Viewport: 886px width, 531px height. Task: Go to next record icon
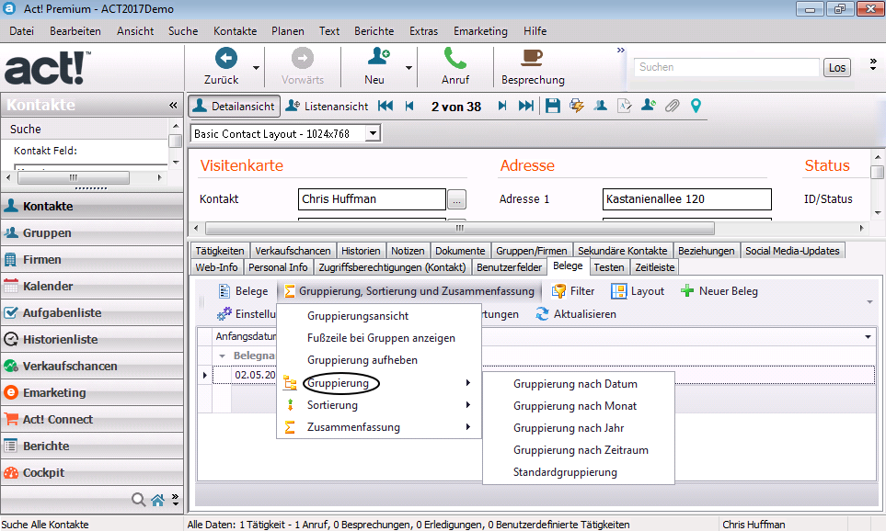click(x=501, y=106)
